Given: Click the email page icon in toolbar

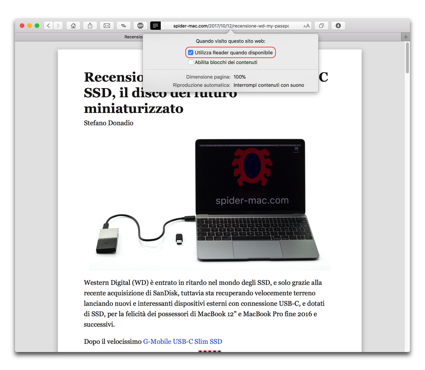Looking at the screenshot, I should pyautogui.click(x=107, y=26).
